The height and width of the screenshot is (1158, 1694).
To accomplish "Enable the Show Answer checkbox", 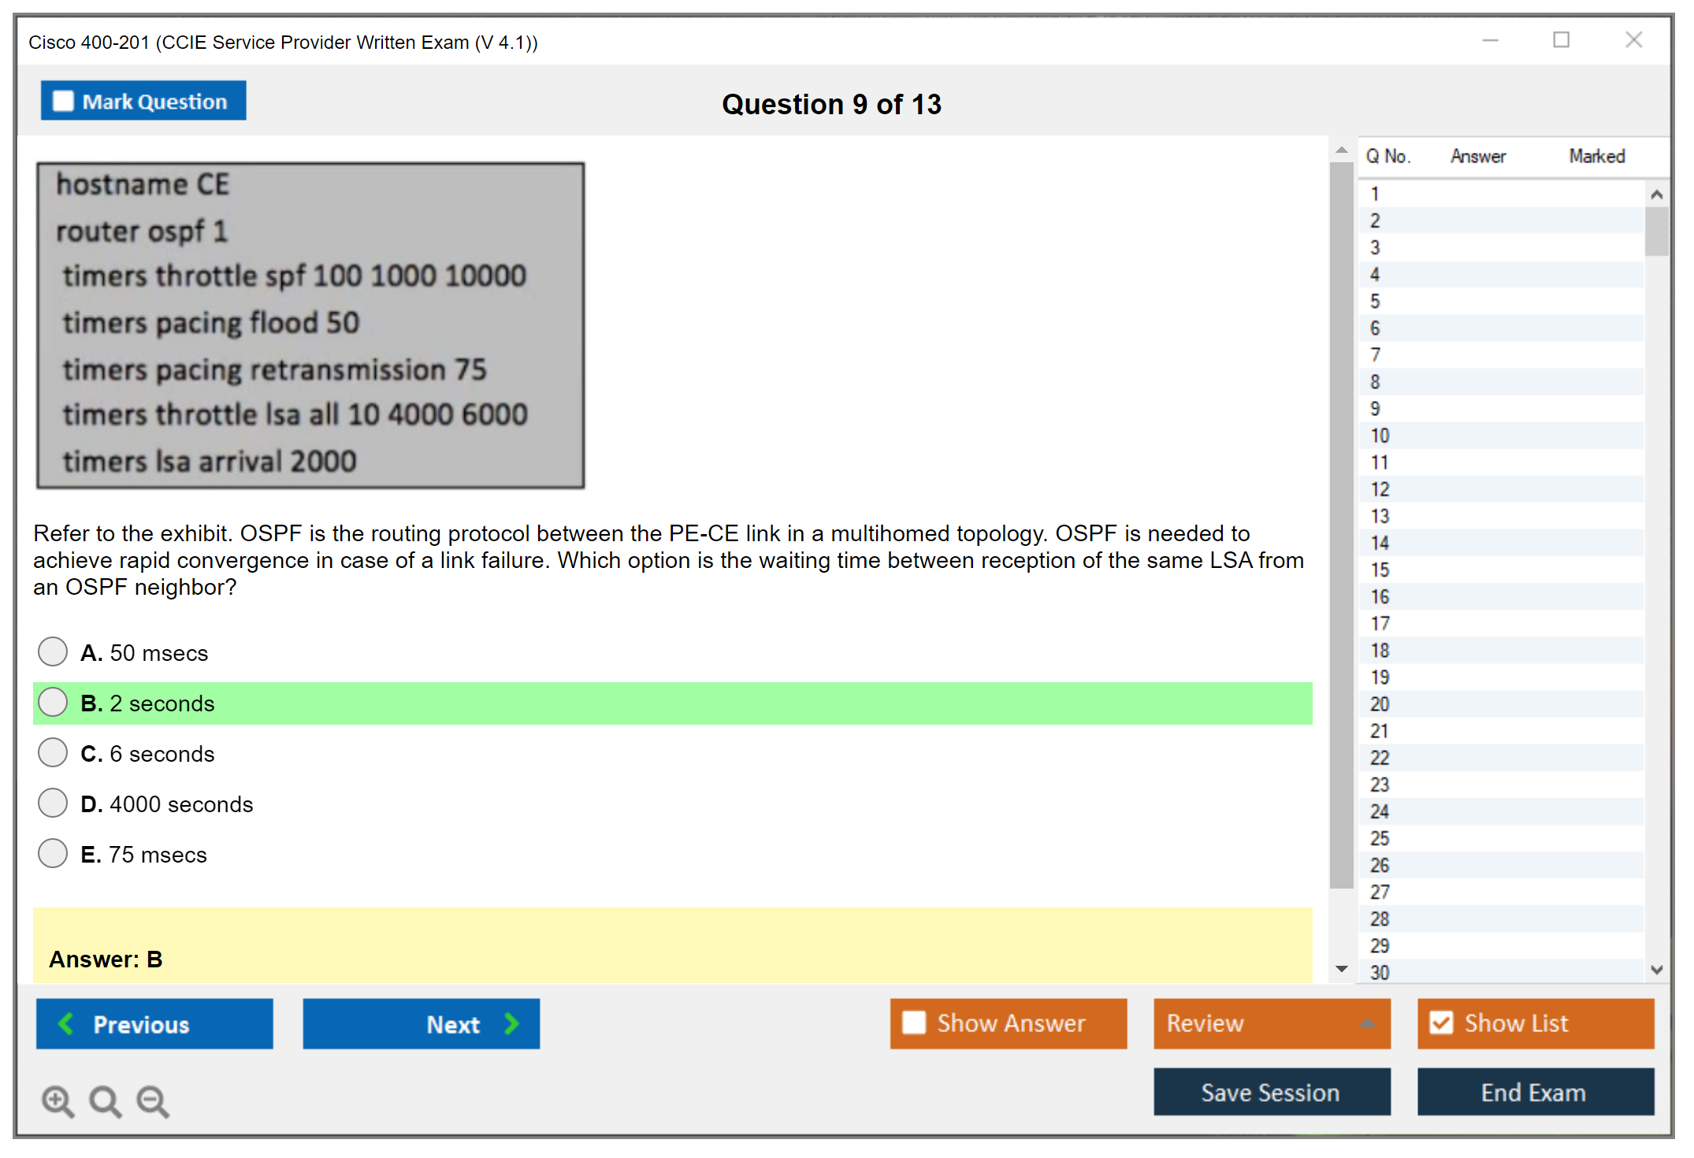I will coord(914,1023).
